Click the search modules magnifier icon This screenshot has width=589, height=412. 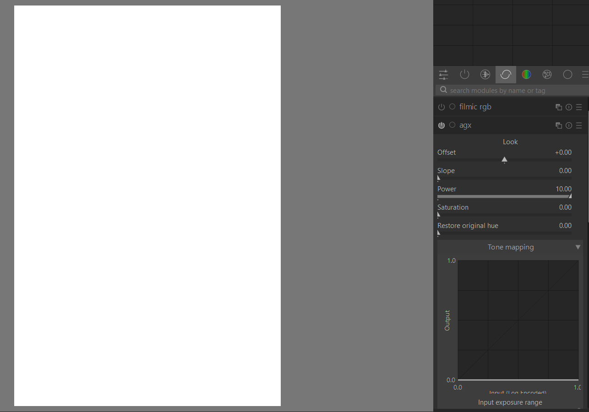(x=443, y=90)
